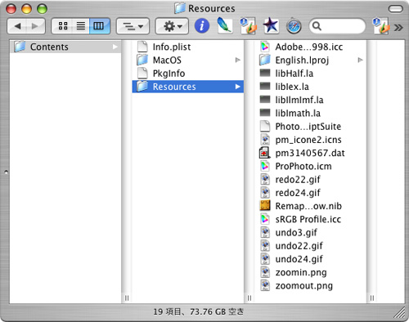Click the sRGB Profile.icc color icon
The image size is (409, 322).
[x=265, y=219]
